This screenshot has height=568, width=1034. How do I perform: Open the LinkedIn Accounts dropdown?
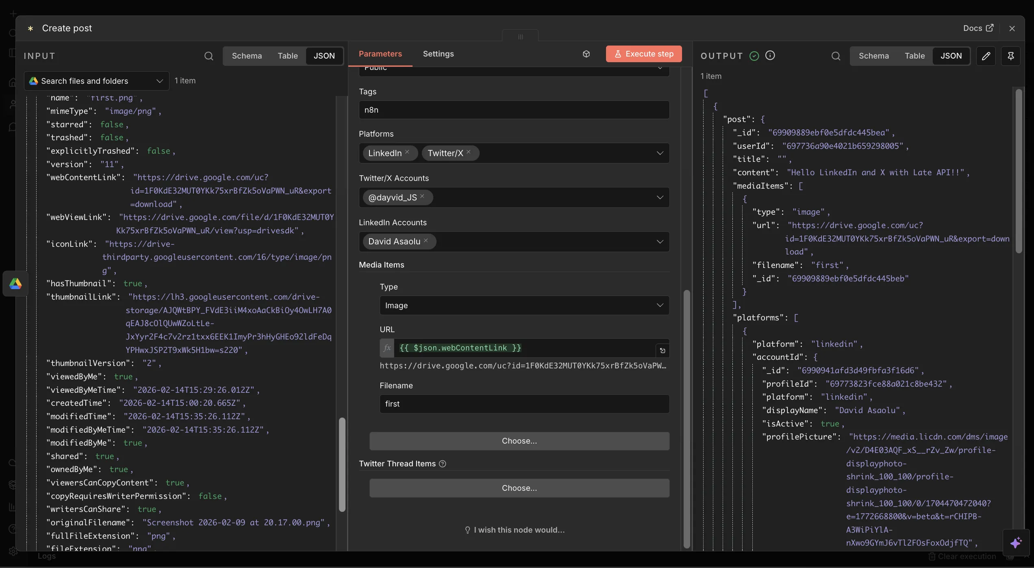660,241
